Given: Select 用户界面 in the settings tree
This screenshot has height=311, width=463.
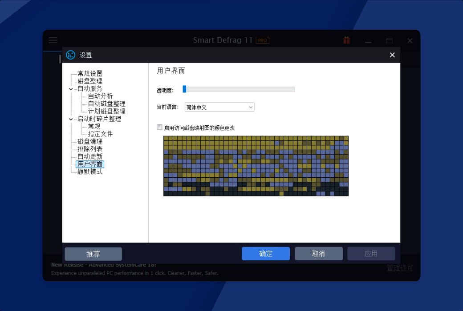Looking at the screenshot, I should coord(90,164).
